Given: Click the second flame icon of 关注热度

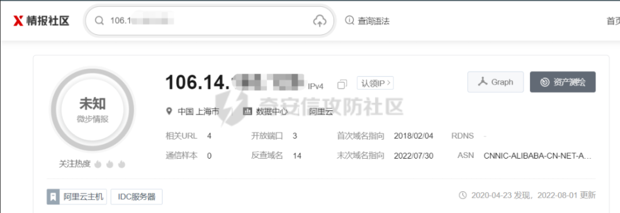Looking at the screenshot, I should tap(110, 164).
